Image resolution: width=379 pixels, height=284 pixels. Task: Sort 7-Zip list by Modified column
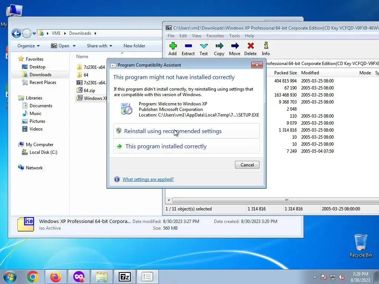310,73
